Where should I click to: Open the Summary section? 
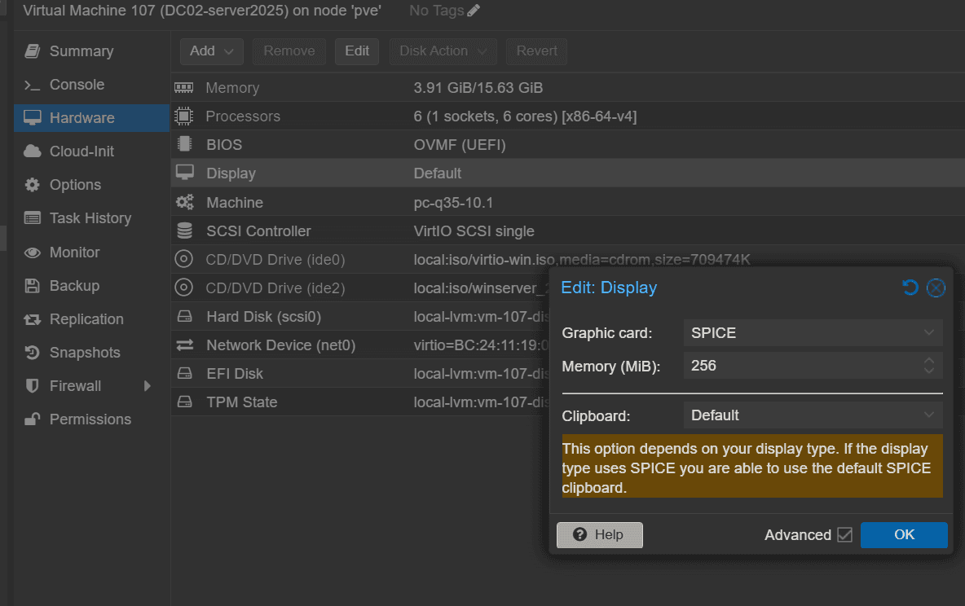(92, 51)
